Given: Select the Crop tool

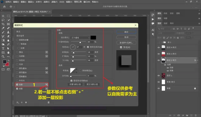Looking at the screenshot, I should pos(3,24).
